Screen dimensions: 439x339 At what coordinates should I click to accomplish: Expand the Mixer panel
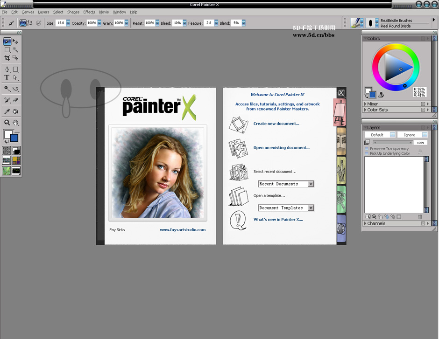point(365,104)
